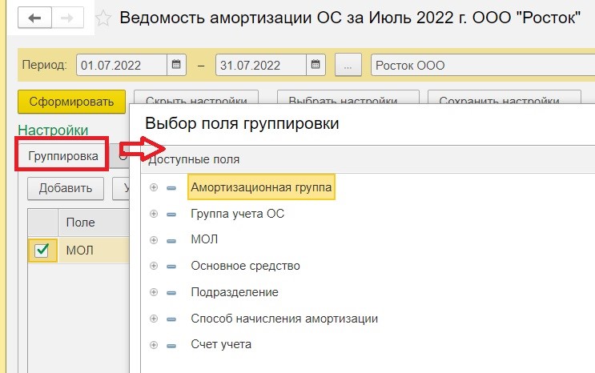Click the Доступные поля column header

pyautogui.click(x=368, y=159)
